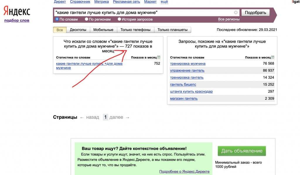
Task: Select the 'Только телефоны' tab
Action: [135, 30]
